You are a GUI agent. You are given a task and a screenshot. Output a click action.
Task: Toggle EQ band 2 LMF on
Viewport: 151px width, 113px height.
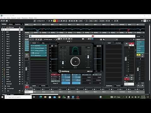pos(73,75)
